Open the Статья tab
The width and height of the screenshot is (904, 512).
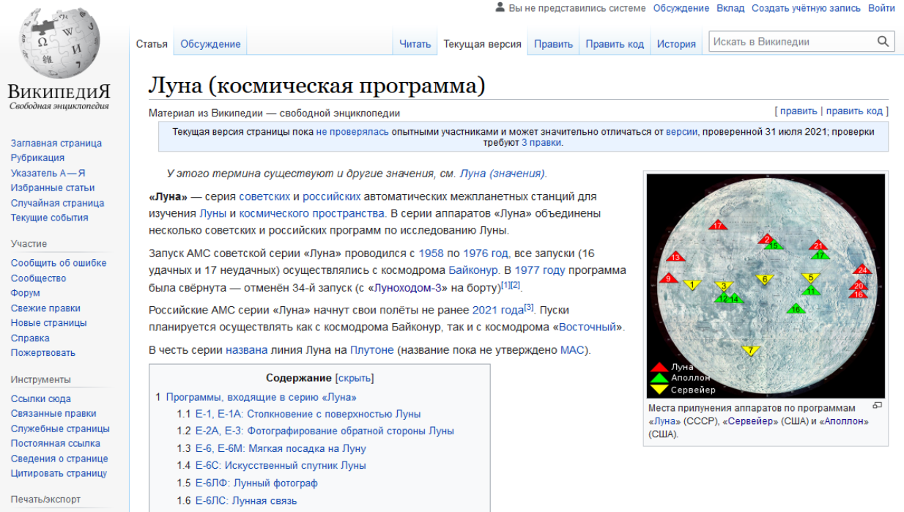pyautogui.click(x=152, y=44)
